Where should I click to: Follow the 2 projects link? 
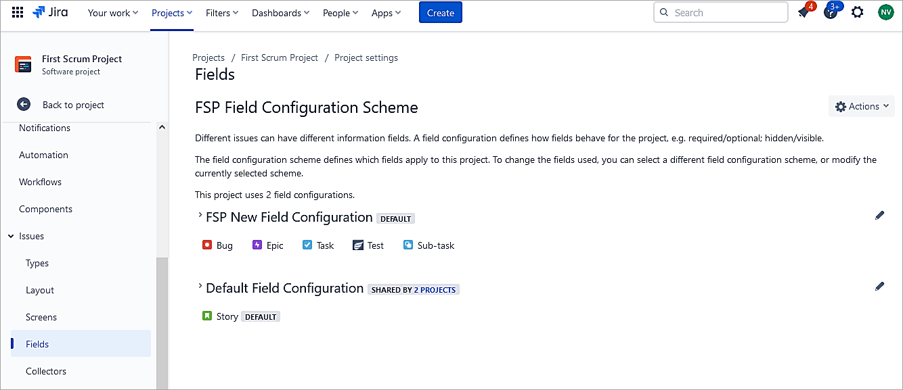(x=435, y=290)
